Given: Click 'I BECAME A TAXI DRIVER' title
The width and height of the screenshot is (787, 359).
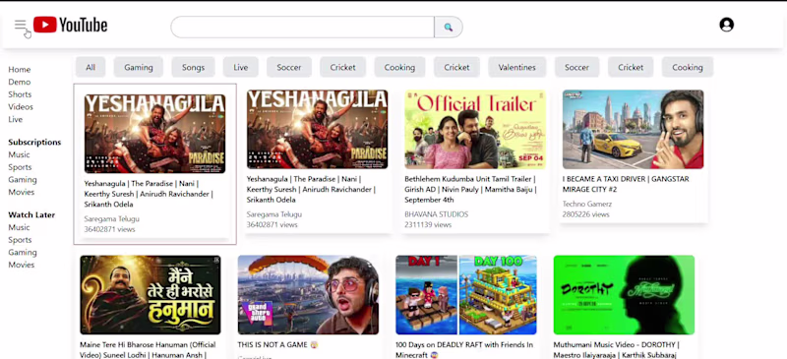Looking at the screenshot, I should 626,184.
